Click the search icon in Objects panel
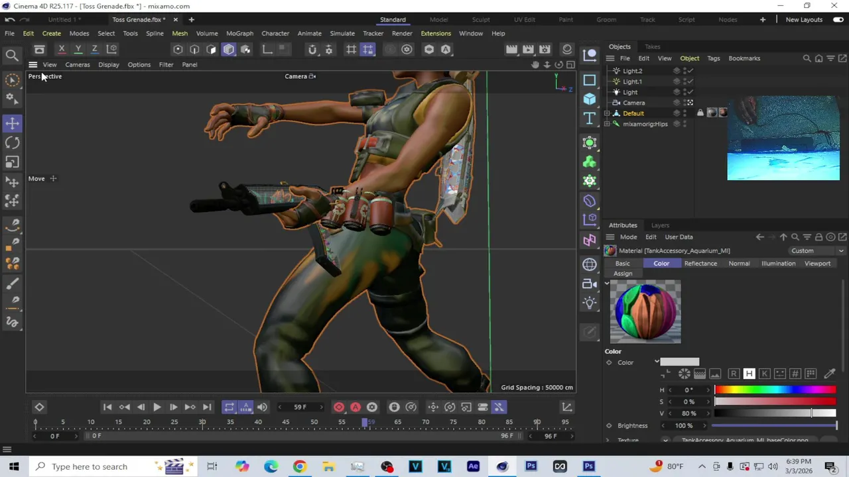The height and width of the screenshot is (477, 849). (807, 58)
